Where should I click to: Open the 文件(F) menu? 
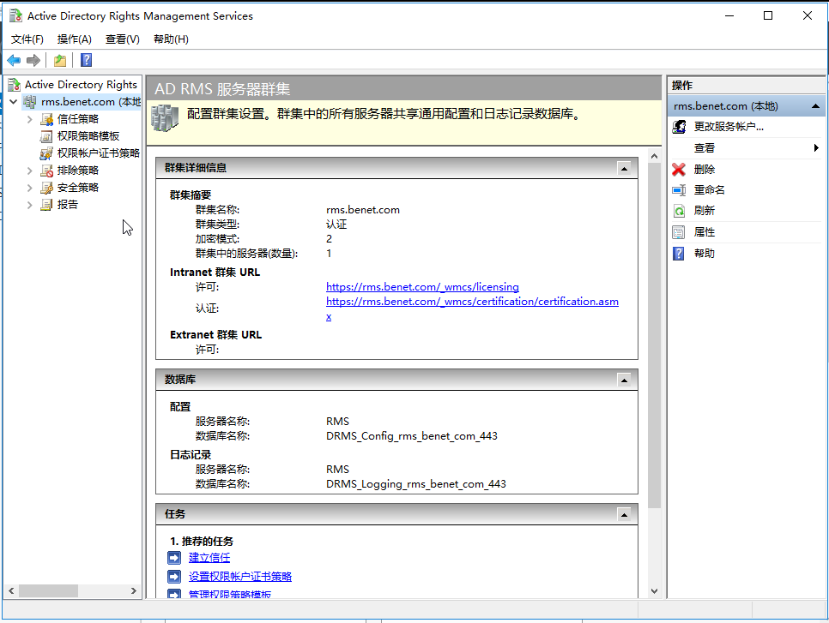pos(27,39)
